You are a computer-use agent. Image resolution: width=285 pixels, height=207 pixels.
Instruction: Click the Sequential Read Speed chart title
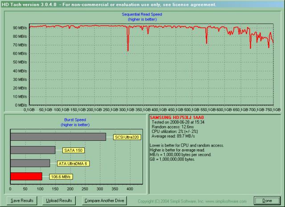142,14
